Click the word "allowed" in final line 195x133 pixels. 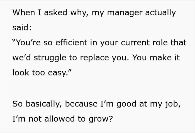pos(60,119)
